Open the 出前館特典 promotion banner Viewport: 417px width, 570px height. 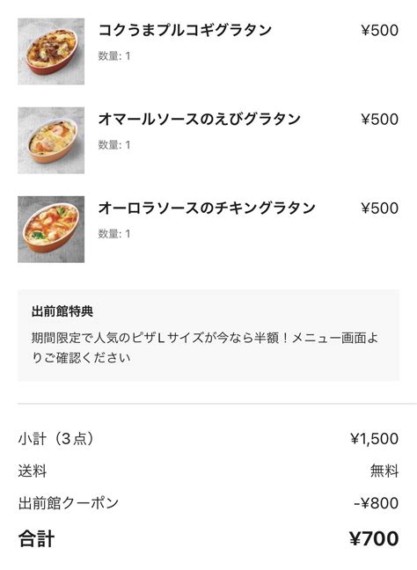[x=208, y=335]
